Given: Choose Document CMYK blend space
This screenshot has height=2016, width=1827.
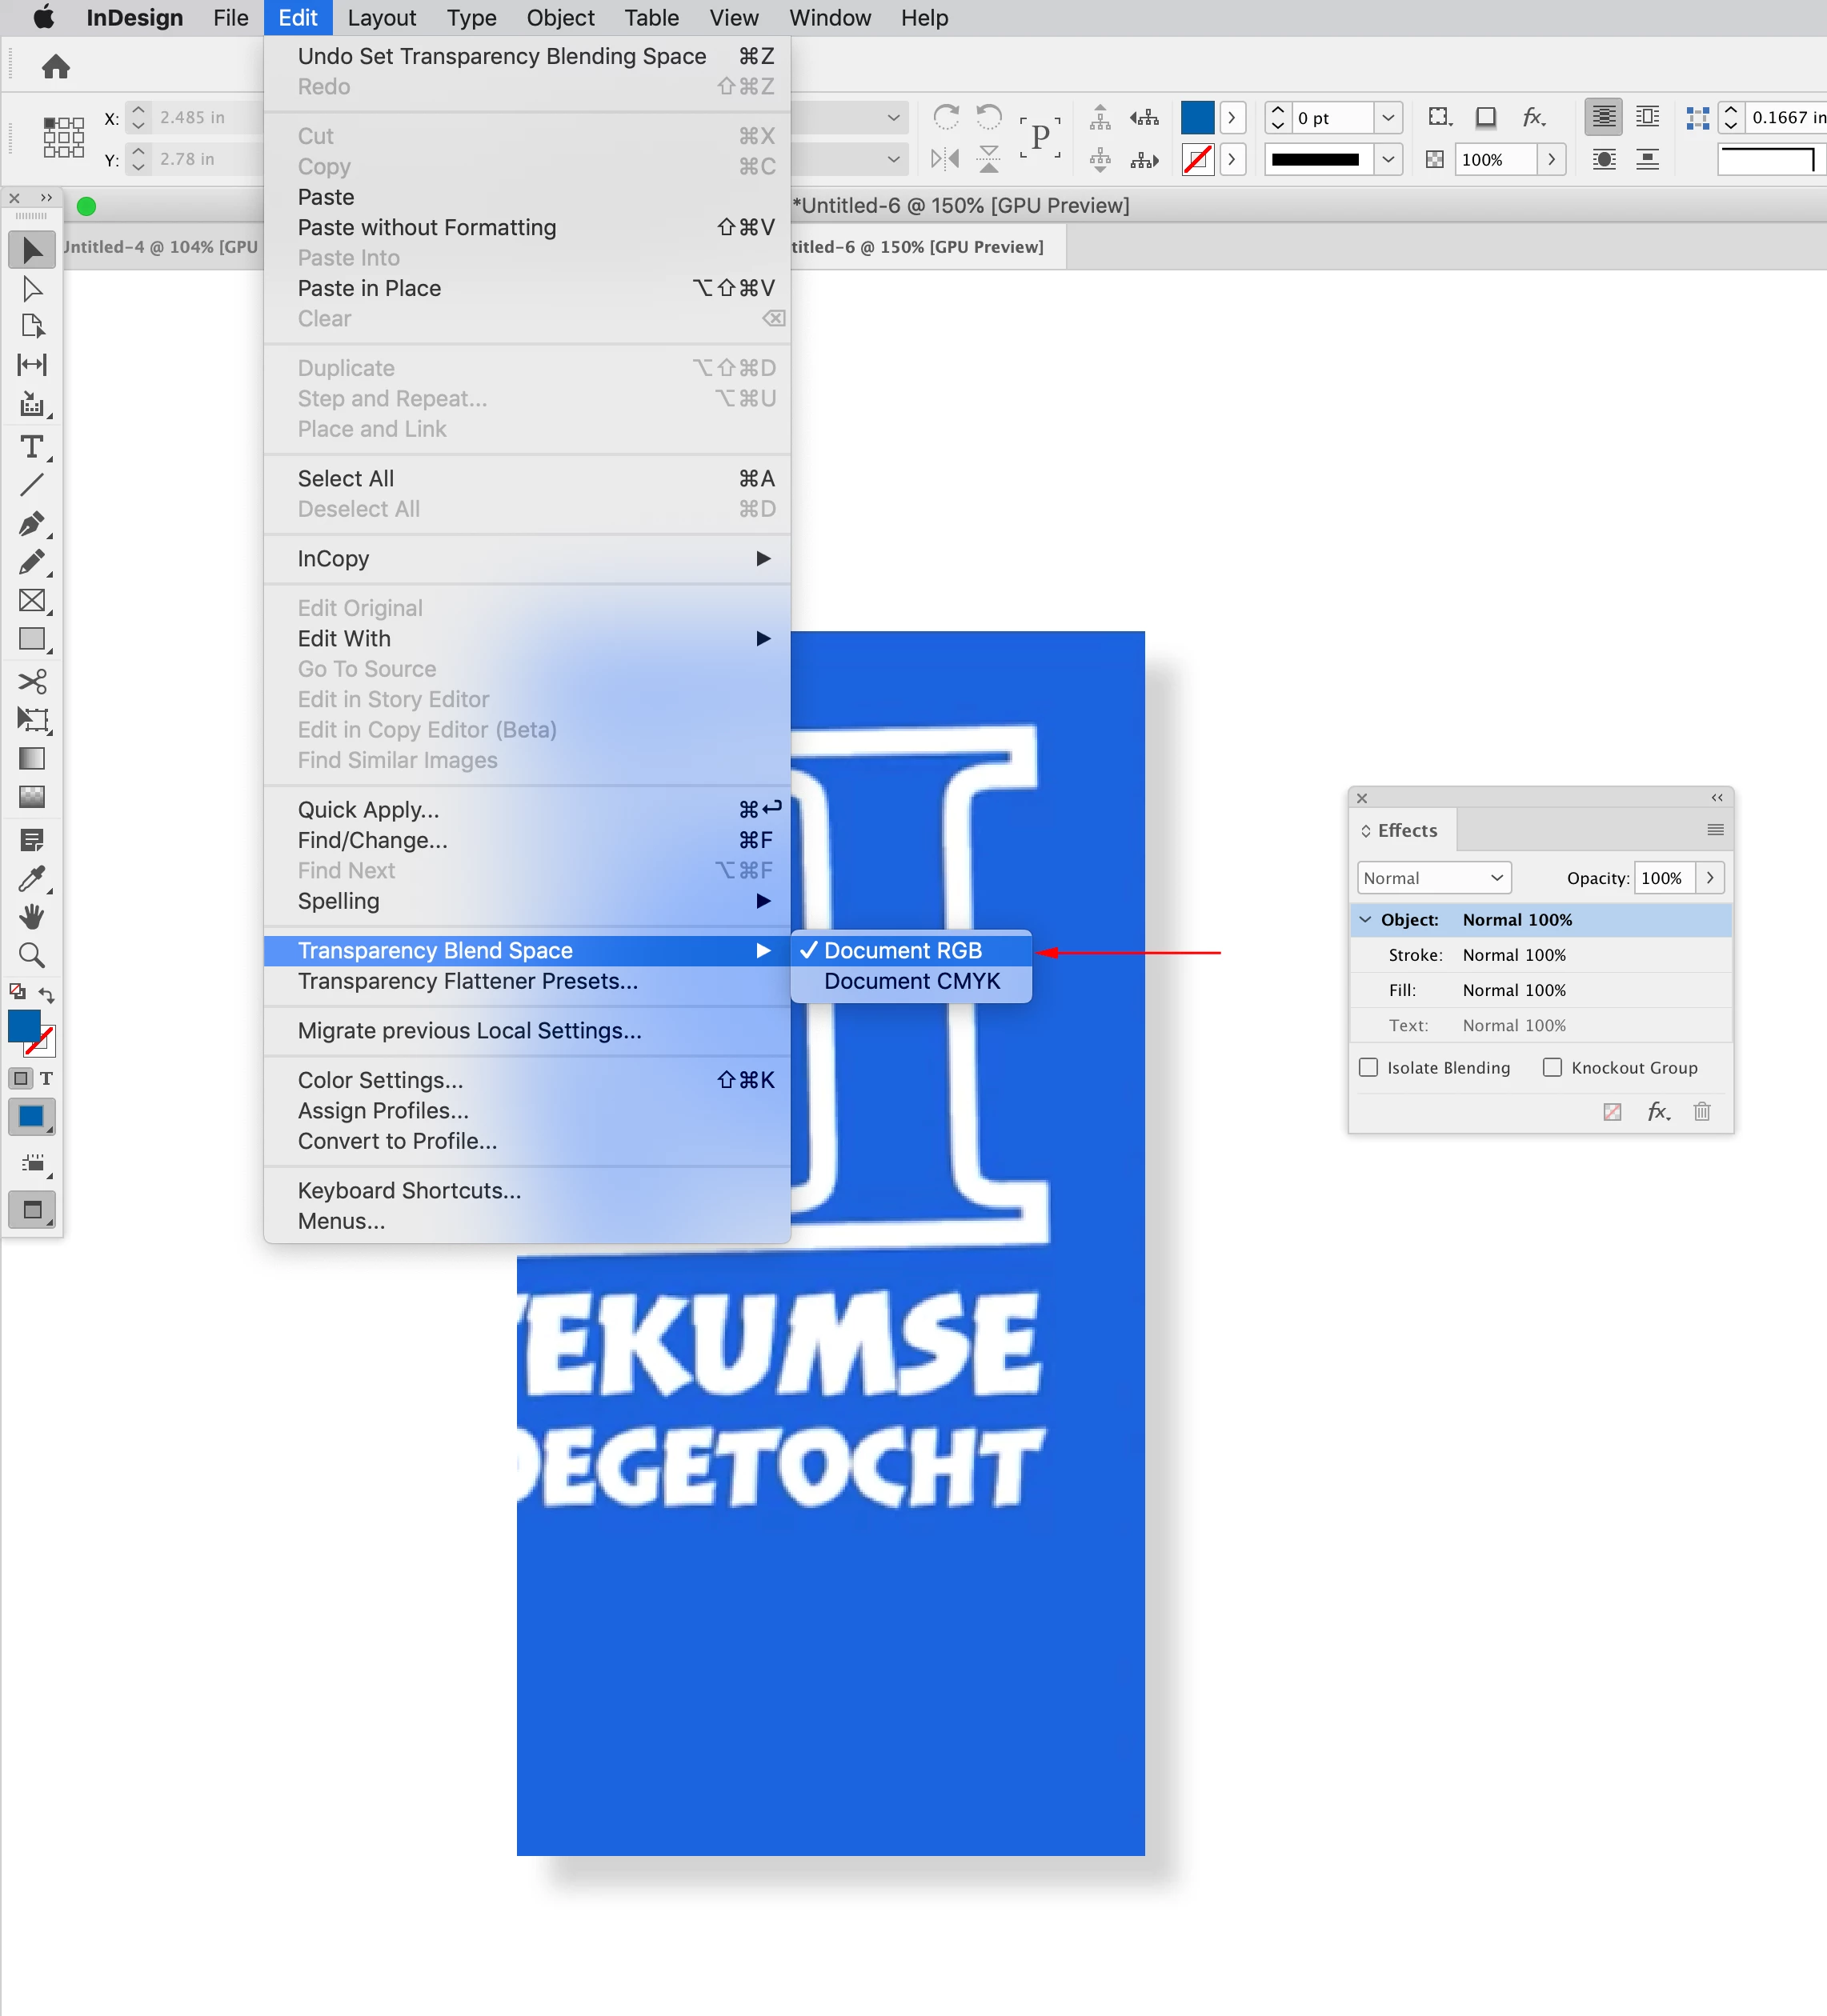Looking at the screenshot, I should 911,981.
